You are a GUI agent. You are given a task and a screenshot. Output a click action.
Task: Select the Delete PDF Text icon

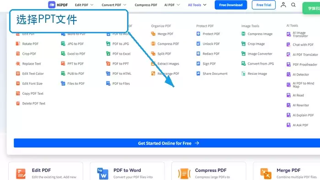point(18,103)
